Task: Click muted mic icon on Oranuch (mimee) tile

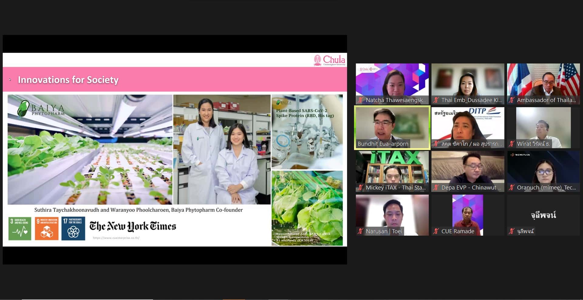Action: pyautogui.click(x=512, y=187)
